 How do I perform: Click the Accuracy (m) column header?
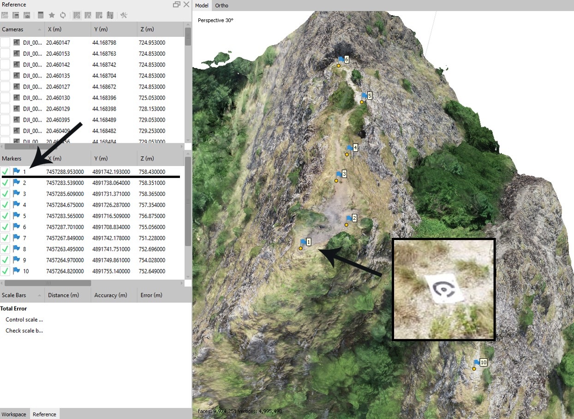(x=114, y=295)
